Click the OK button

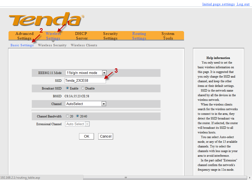point(87,136)
